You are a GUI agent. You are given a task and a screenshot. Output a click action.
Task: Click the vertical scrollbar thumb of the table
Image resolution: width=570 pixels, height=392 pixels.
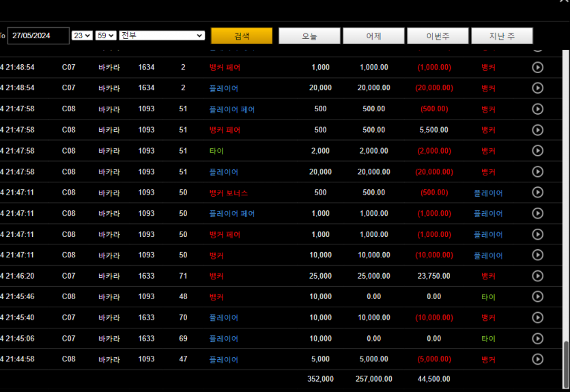tap(566, 365)
